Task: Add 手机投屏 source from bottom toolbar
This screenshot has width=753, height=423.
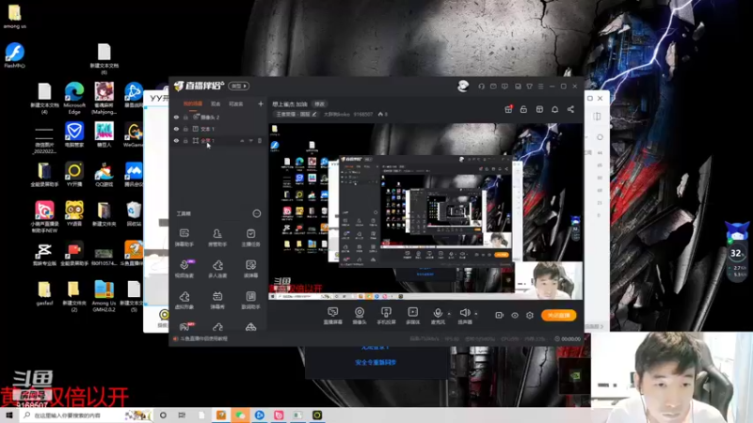Action: click(386, 316)
